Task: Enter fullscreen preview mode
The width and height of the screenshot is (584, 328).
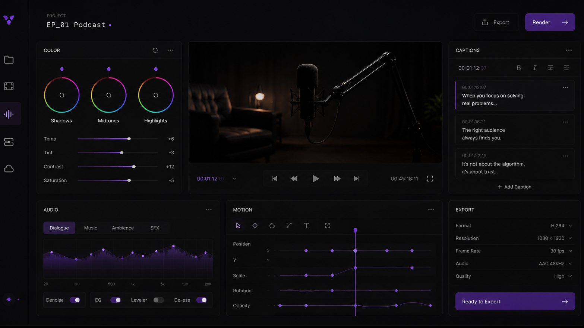Action: 430,179
